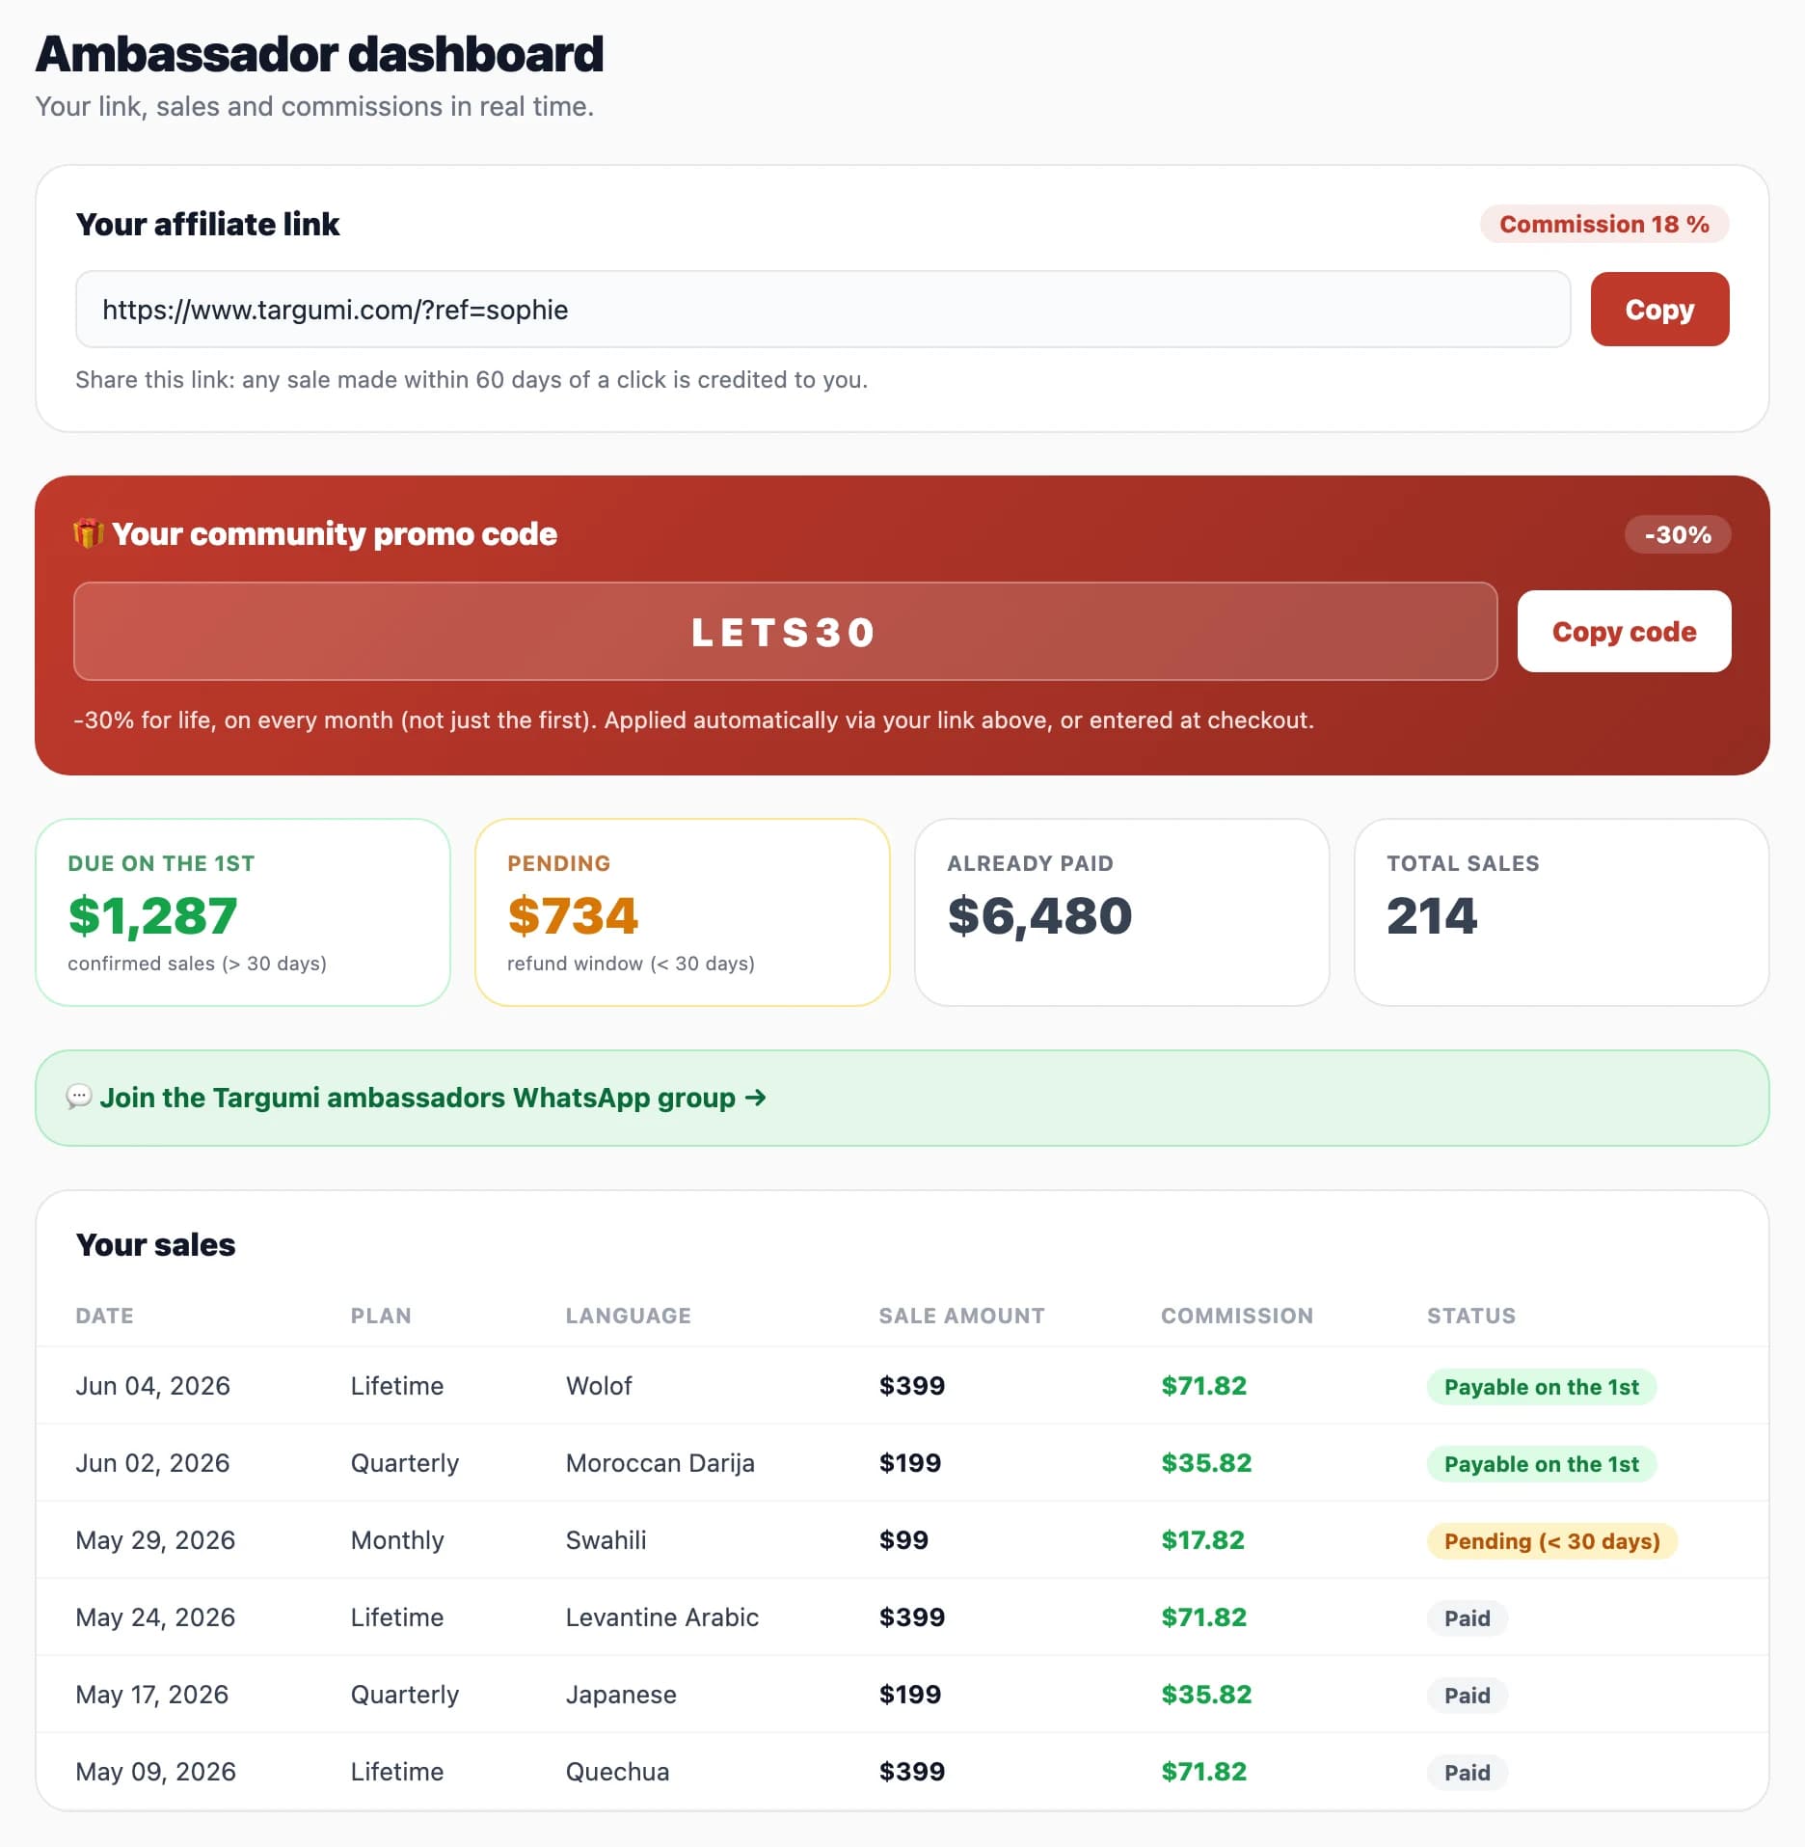Select the Jun 04, 2026 date cell

coord(152,1386)
